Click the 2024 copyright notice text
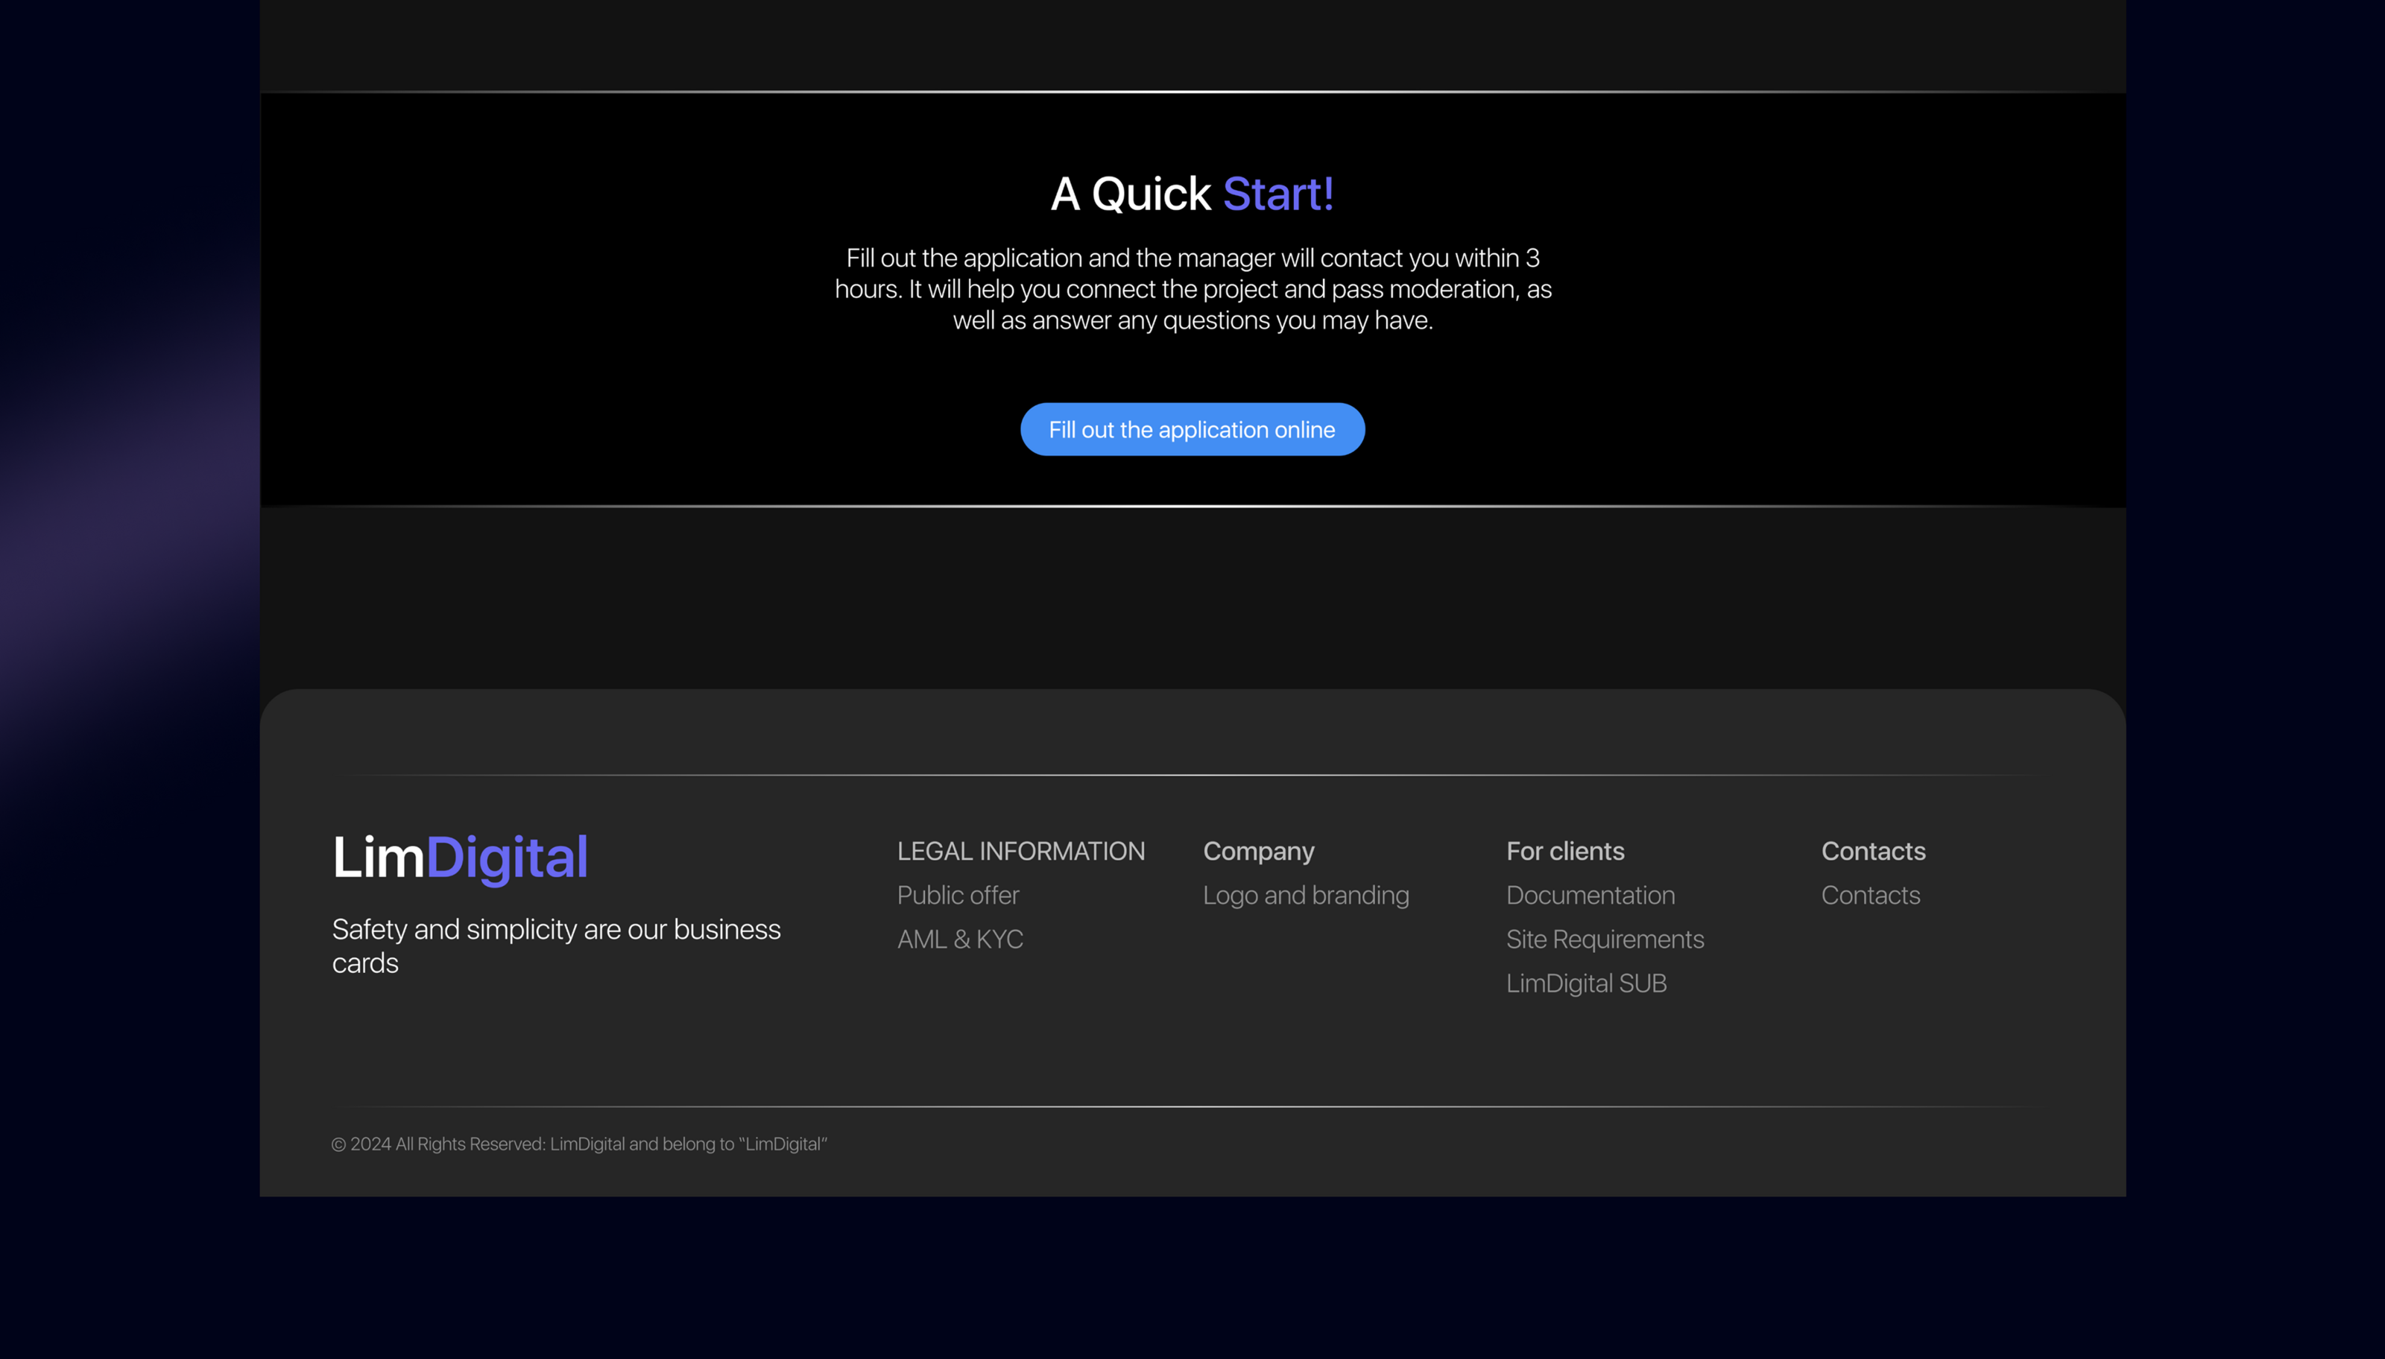The width and height of the screenshot is (2385, 1359). [x=580, y=1144]
